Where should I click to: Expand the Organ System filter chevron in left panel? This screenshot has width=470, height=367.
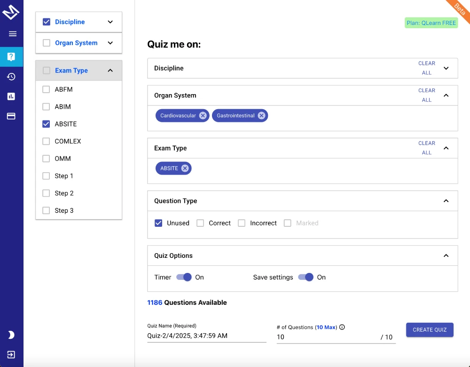point(110,43)
